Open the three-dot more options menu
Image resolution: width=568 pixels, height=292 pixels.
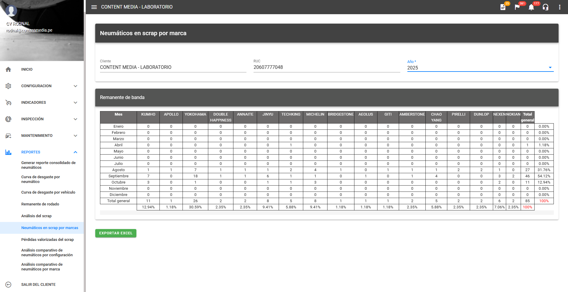click(x=559, y=7)
